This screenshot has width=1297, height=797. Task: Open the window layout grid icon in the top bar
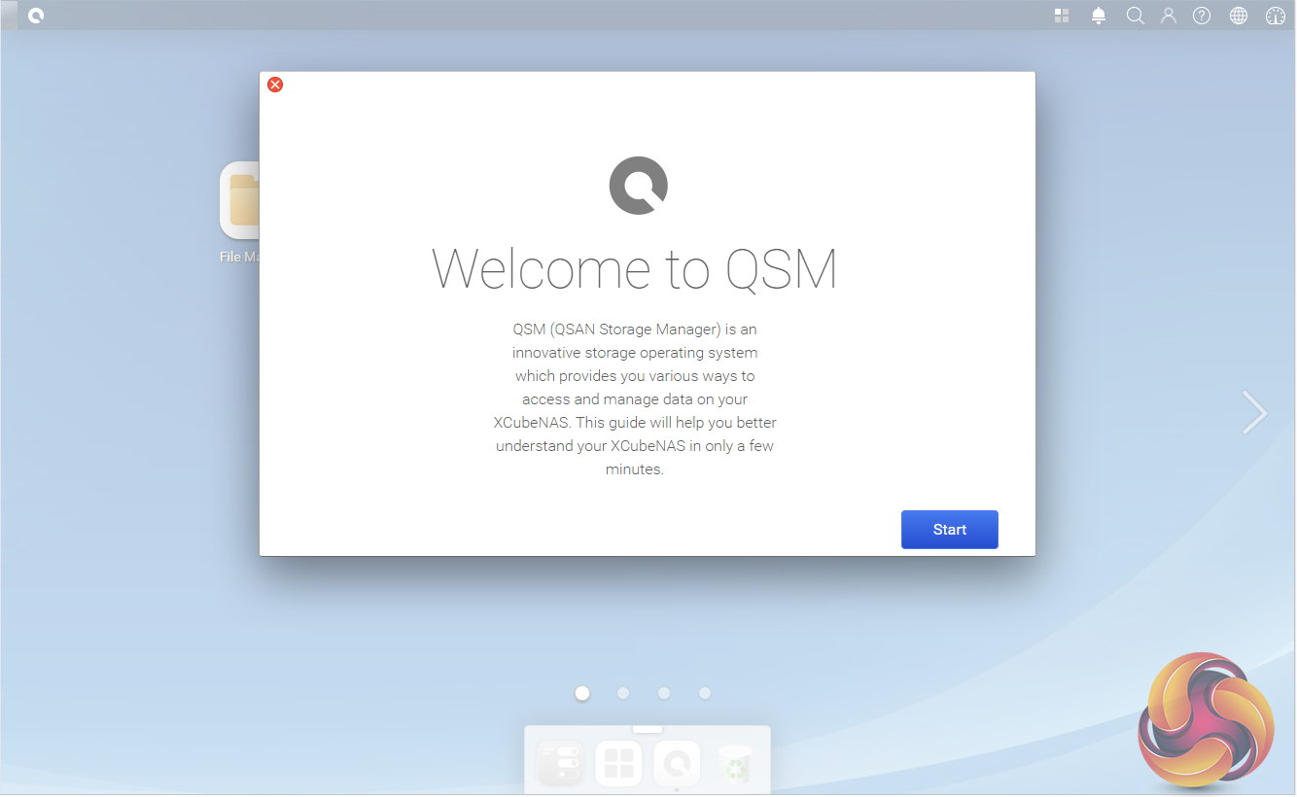pyautogui.click(x=1062, y=16)
